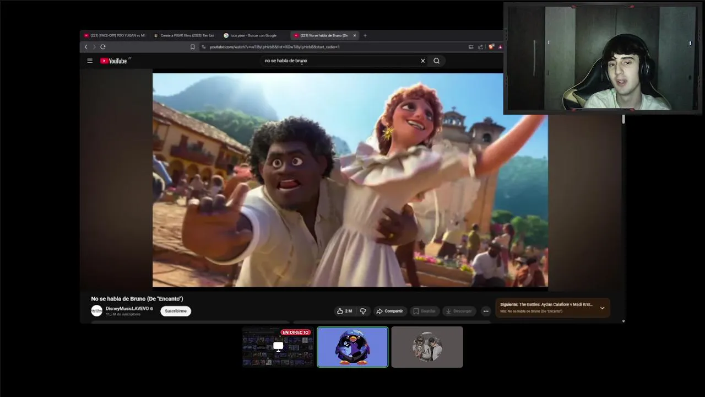Open a new browser tab
Screen dimensions: 705x397
[365, 35]
